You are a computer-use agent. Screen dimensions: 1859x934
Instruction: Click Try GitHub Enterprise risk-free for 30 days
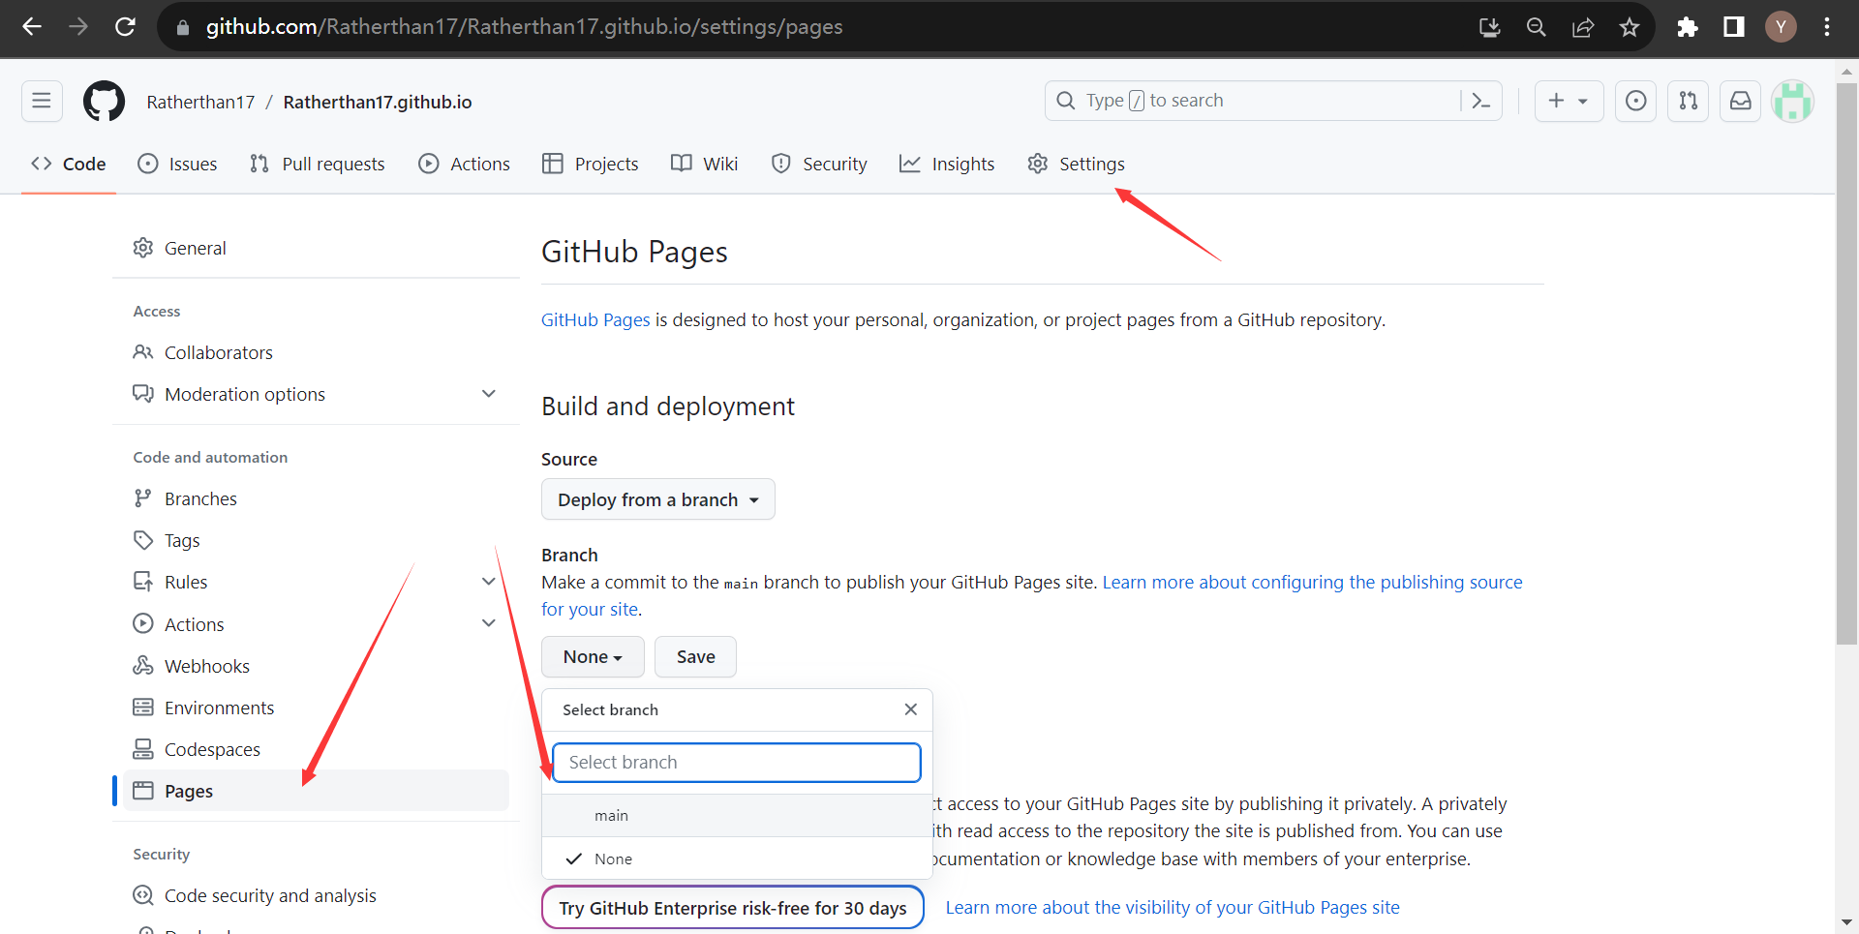(x=733, y=908)
